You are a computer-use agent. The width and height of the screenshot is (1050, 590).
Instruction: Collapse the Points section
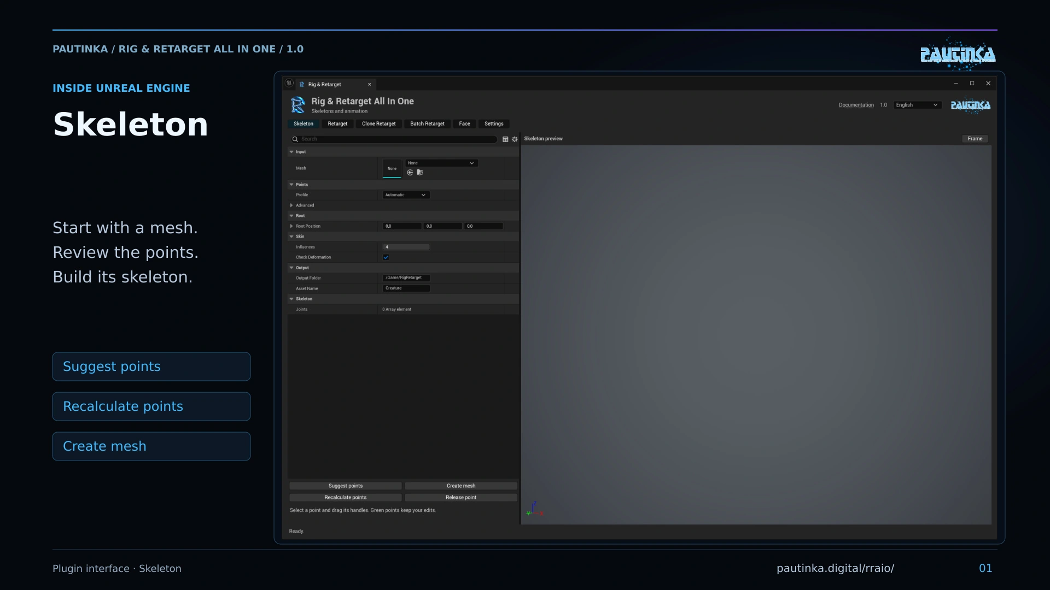pyautogui.click(x=291, y=185)
